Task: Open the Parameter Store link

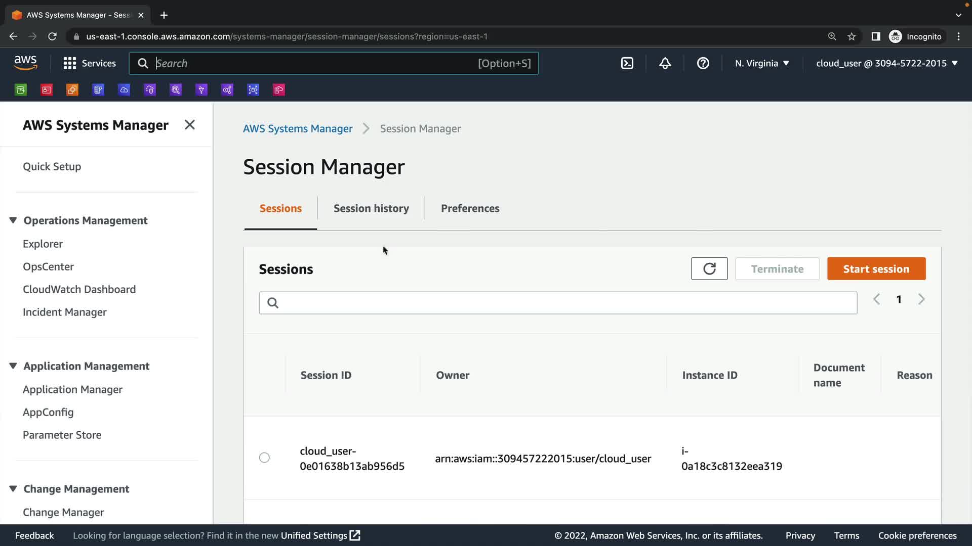Action: tap(62, 435)
